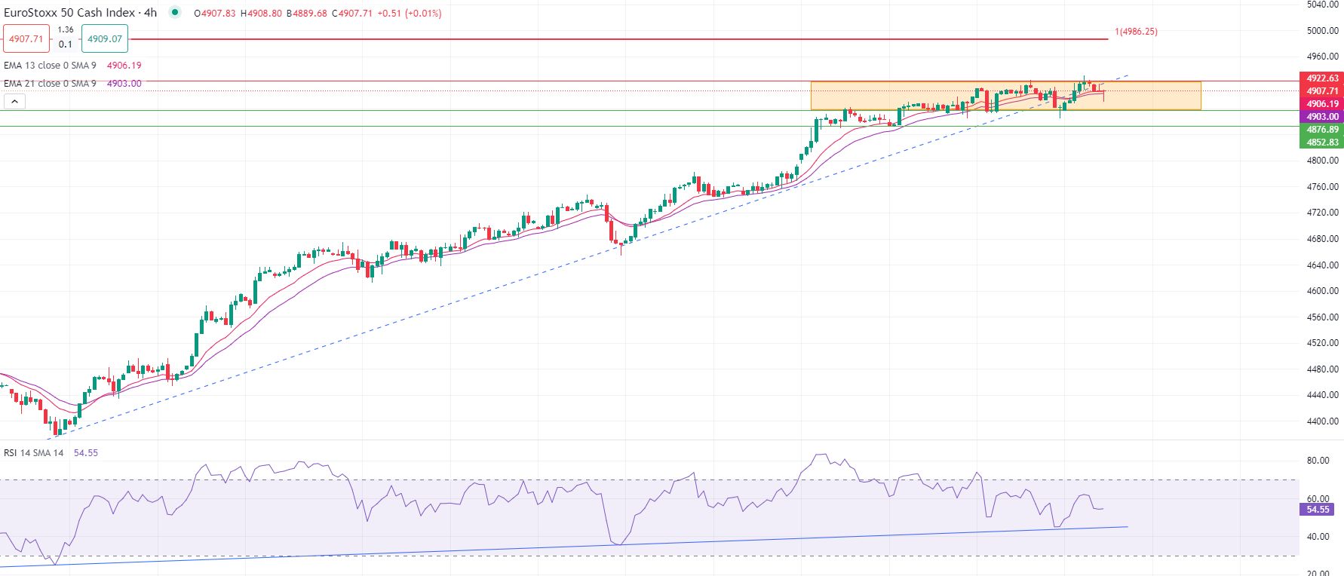Click the Fibonacci level label 1(4986.25)
The width and height of the screenshot is (1344, 576).
click(x=1136, y=32)
